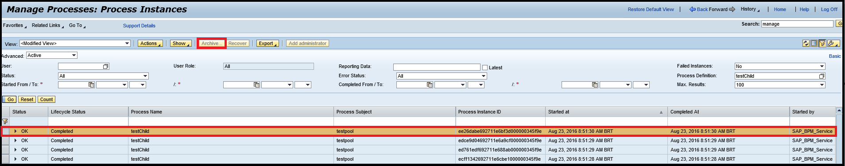Open calendar picker for Completed From date

pos(429,85)
